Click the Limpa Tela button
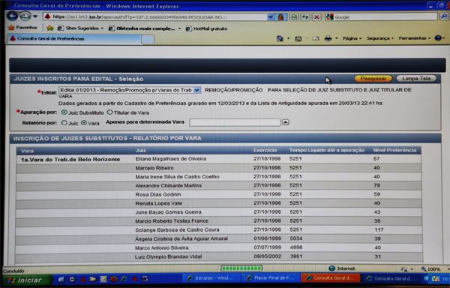 tap(416, 79)
